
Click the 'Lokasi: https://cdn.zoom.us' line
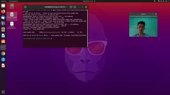click(x=53, y=20)
